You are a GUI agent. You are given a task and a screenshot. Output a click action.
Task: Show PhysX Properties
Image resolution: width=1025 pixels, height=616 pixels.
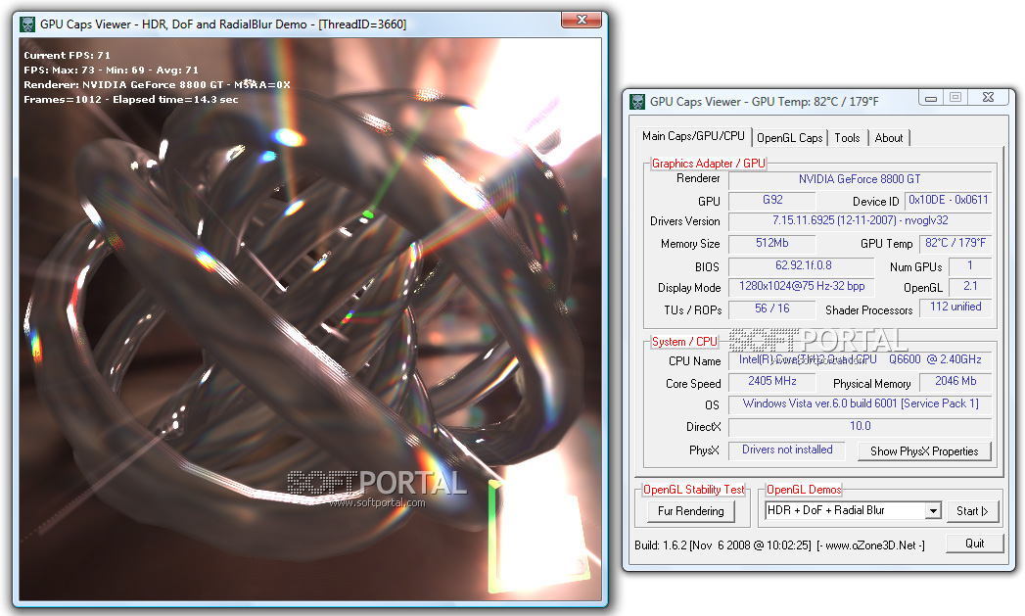pyautogui.click(x=924, y=451)
